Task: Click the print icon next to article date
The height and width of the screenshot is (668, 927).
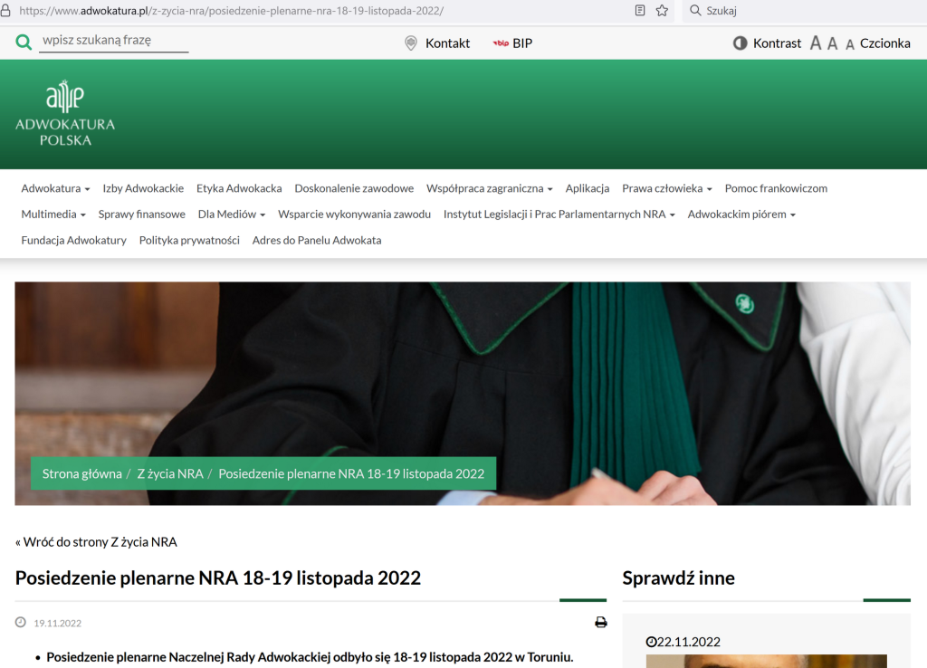Action: (x=600, y=623)
